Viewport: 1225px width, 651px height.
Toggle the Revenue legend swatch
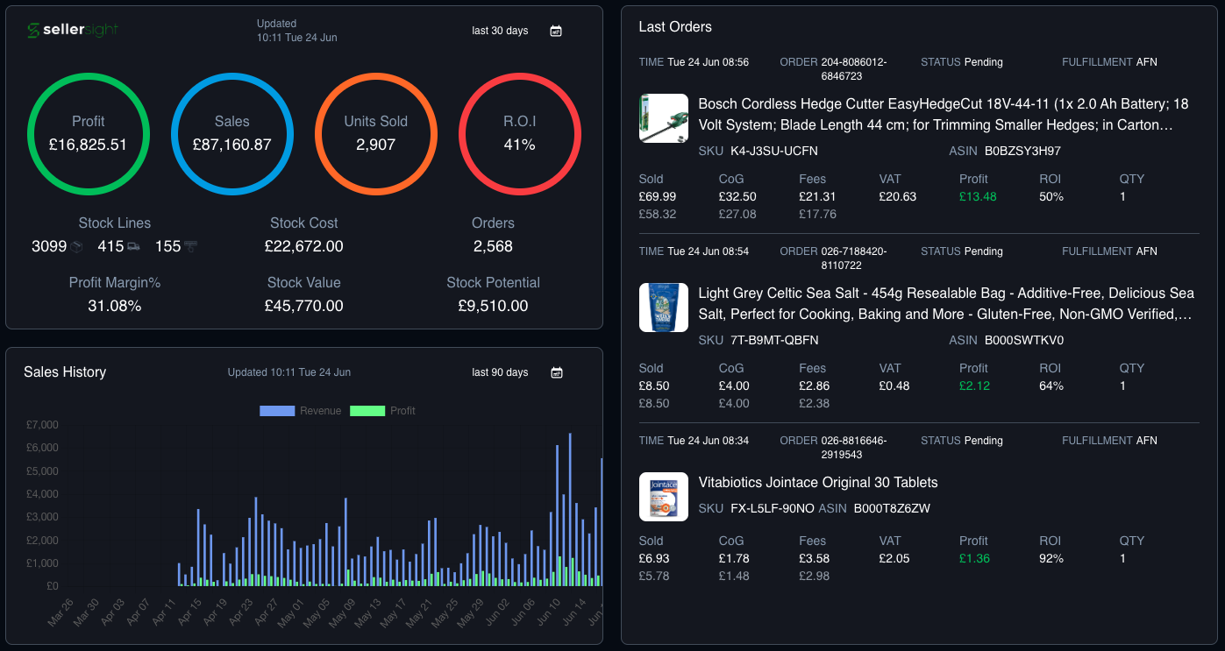coord(277,411)
